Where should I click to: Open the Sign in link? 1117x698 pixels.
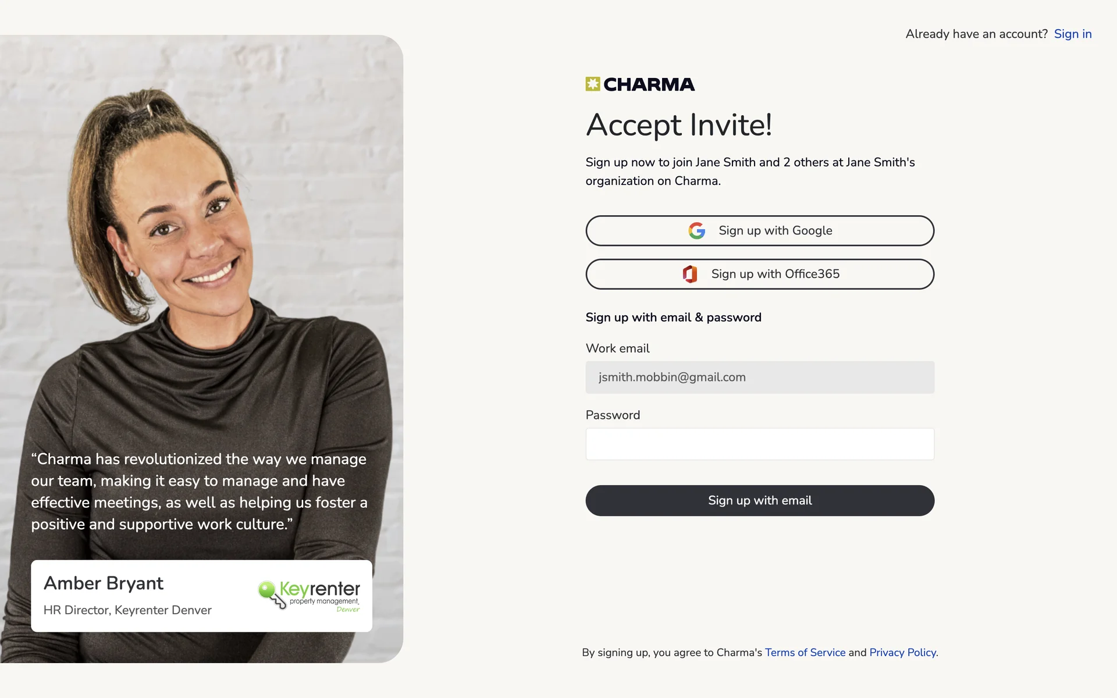click(x=1072, y=34)
